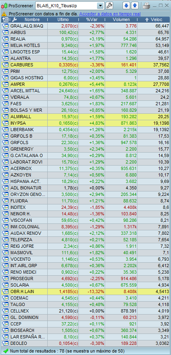Expand the BLAI5_K10_TibusUp screener dropdown
The width and height of the screenshot is (171, 355).
tap(100, 6)
